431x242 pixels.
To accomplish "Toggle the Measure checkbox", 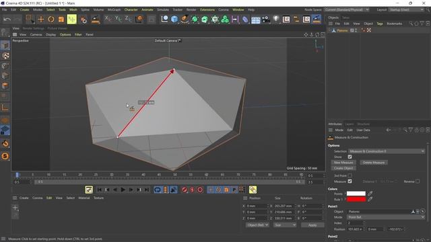I will (350, 182).
